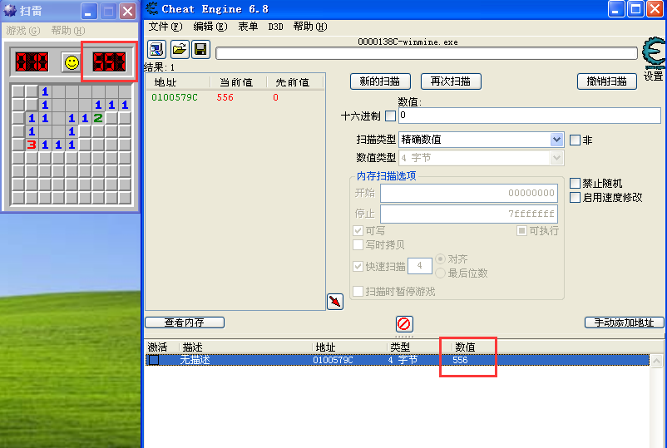
Task: Add selected address with red arrow icon
Action: [x=335, y=302]
